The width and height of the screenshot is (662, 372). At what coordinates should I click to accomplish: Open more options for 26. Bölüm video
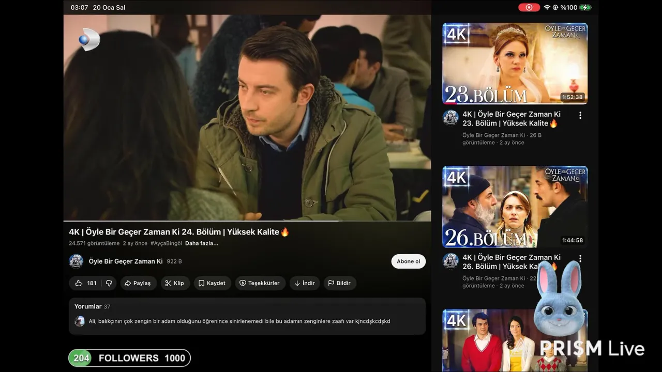click(x=580, y=258)
